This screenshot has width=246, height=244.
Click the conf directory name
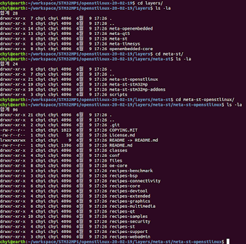(x=114, y=156)
